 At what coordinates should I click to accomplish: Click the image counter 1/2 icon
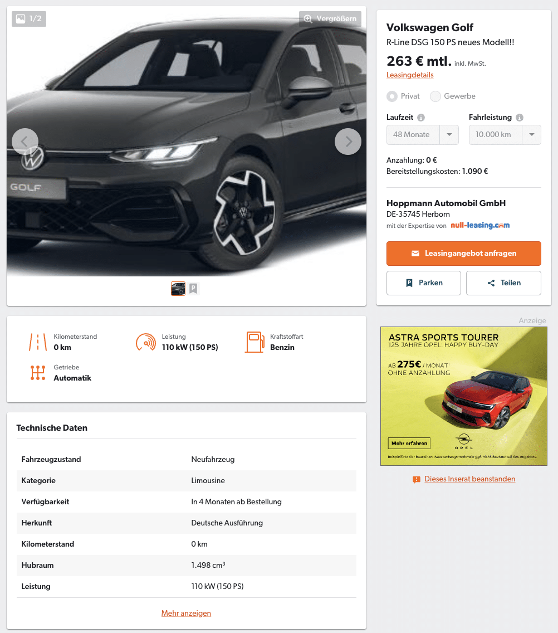tap(21, 18)
